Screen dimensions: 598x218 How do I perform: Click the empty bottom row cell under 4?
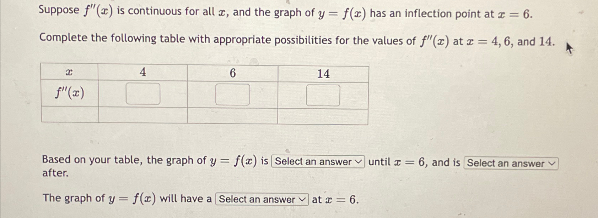[143, 116]
